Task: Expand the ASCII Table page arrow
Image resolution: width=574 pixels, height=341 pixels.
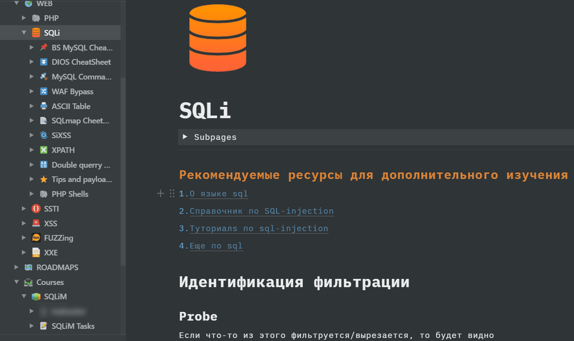Action: pyautogui.click(x=32, y=106)
